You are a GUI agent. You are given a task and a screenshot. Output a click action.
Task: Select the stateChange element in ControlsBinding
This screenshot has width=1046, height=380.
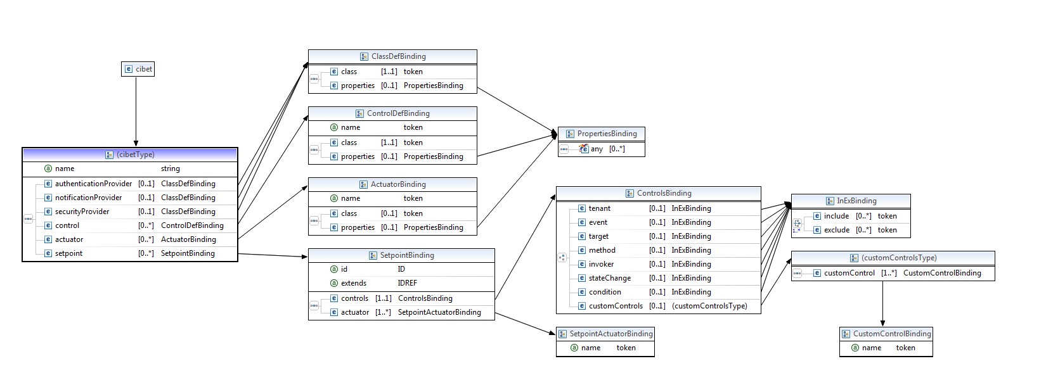click(609, 278)
